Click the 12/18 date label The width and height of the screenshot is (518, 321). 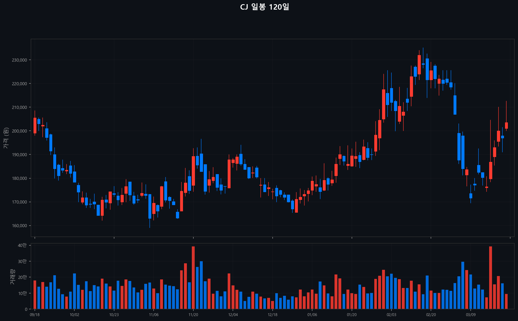(272, 315)
